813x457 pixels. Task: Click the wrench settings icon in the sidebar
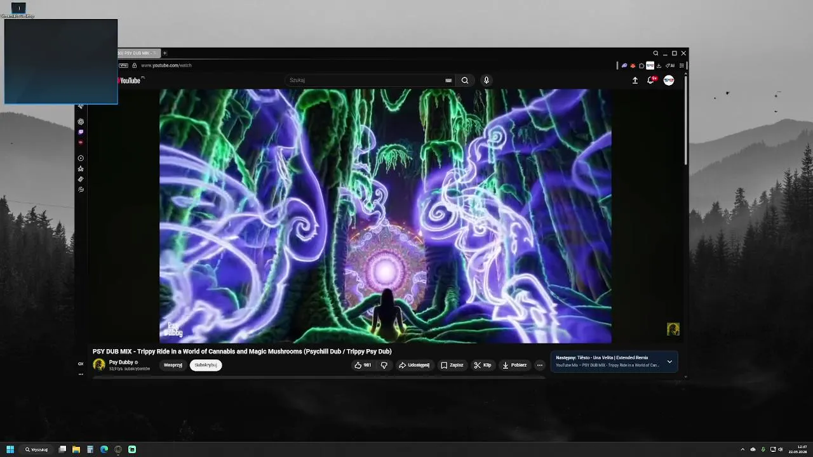click(x=81, y=189)
